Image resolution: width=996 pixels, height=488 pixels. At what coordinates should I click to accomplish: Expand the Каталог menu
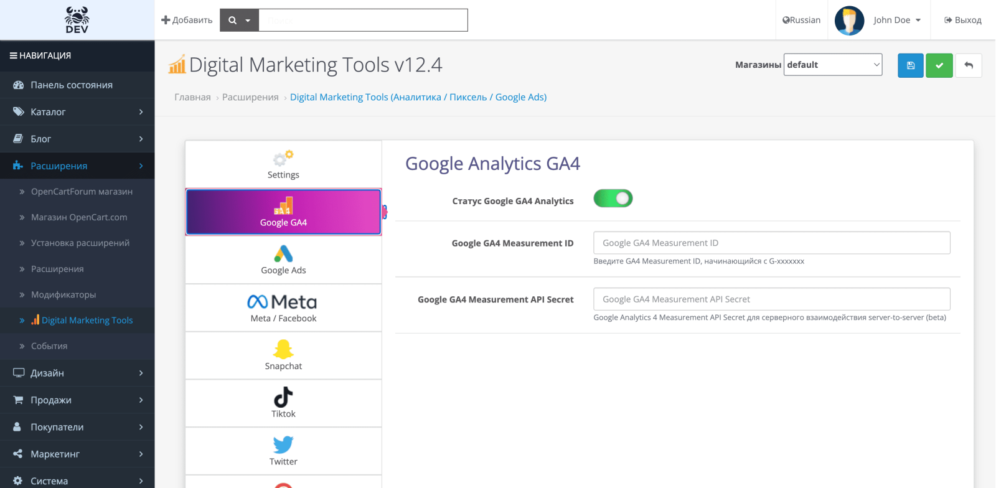tap(77, 112)
